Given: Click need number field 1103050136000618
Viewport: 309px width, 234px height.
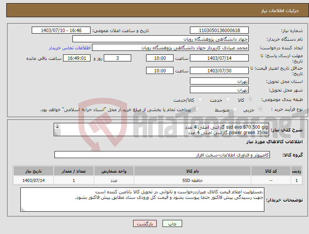Looking at the screenshot, I should click(219, 31).
